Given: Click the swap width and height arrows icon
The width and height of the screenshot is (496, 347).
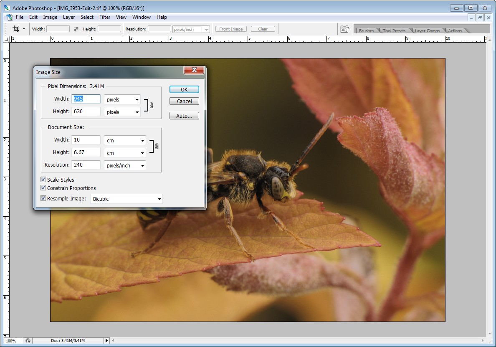Looking at the screenshot, I should [x=76, y=29].
